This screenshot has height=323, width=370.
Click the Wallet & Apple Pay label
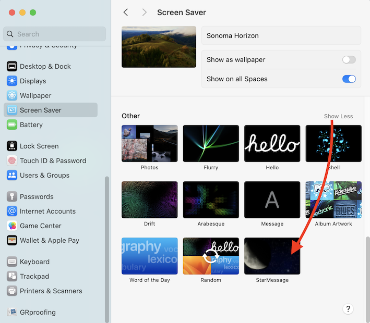pyautogui.click(x=50, y=240)
